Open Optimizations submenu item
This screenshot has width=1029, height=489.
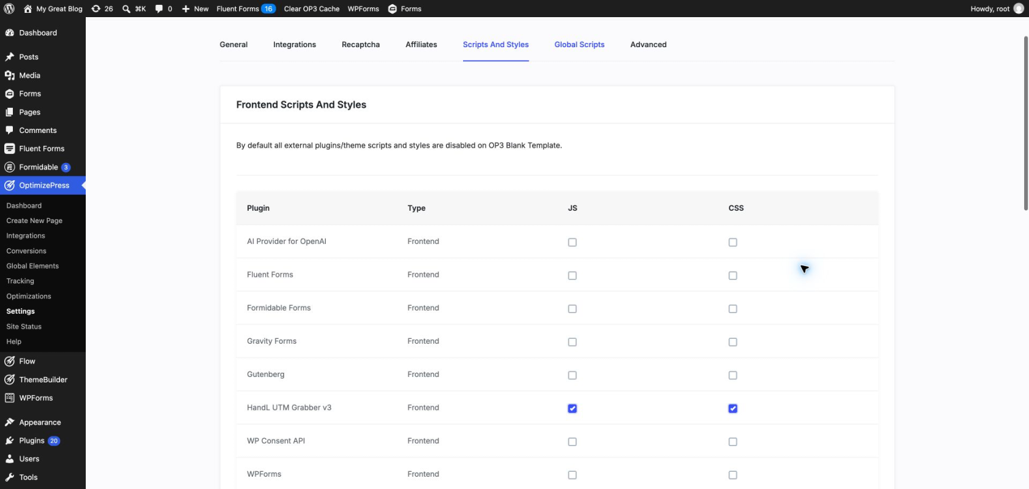click(x=29, y=296)
